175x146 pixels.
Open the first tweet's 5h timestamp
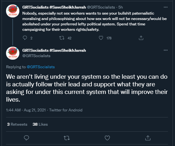click(x=120, y=7)
